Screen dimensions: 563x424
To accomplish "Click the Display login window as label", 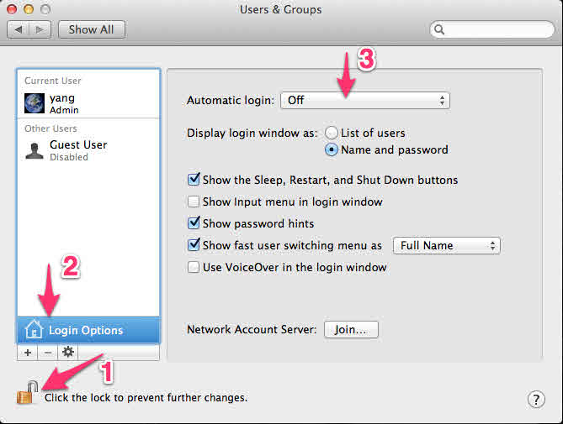I will coord(252,133).
